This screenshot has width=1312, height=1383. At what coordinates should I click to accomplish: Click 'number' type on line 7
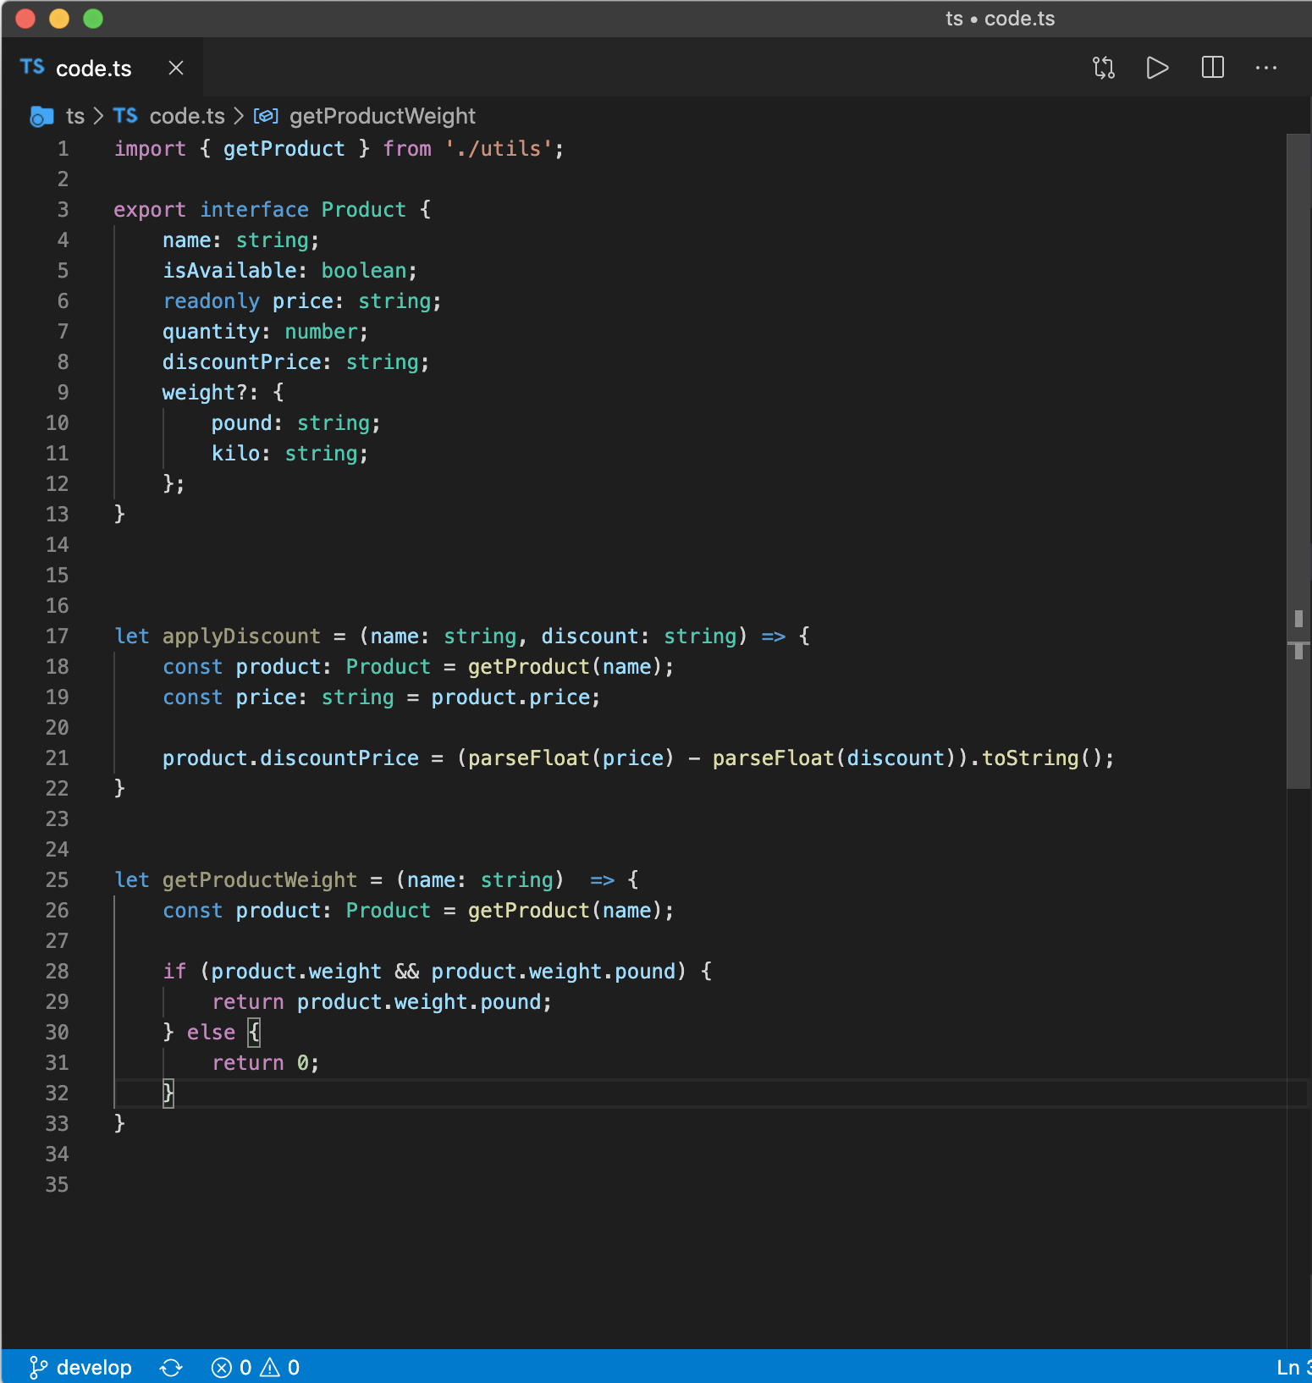(322, 332)
